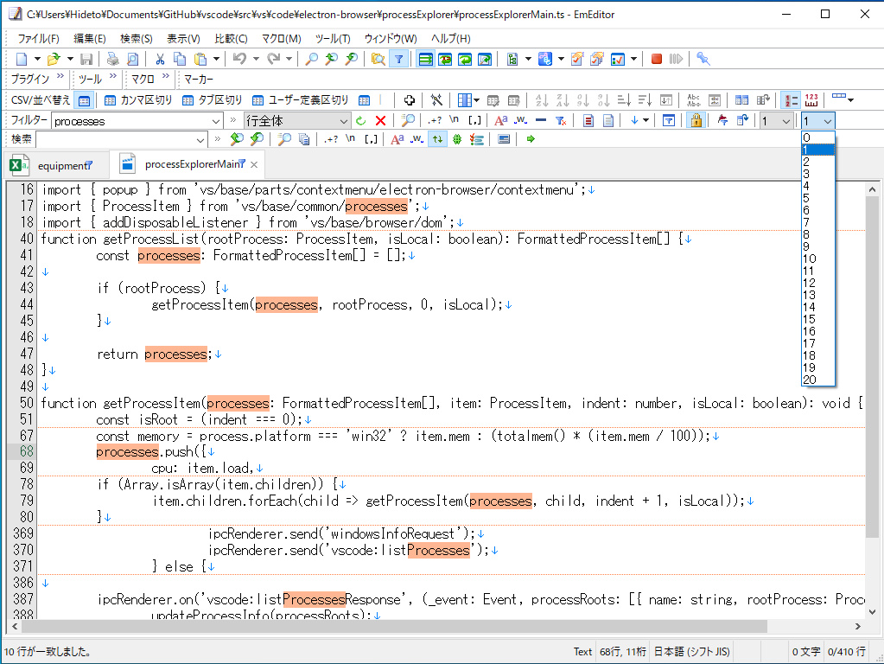Image resolution: width=884 pixels, height=664 pixels.
Task: Toggle match case Aa in the filter bar
Action: (501, 120)
